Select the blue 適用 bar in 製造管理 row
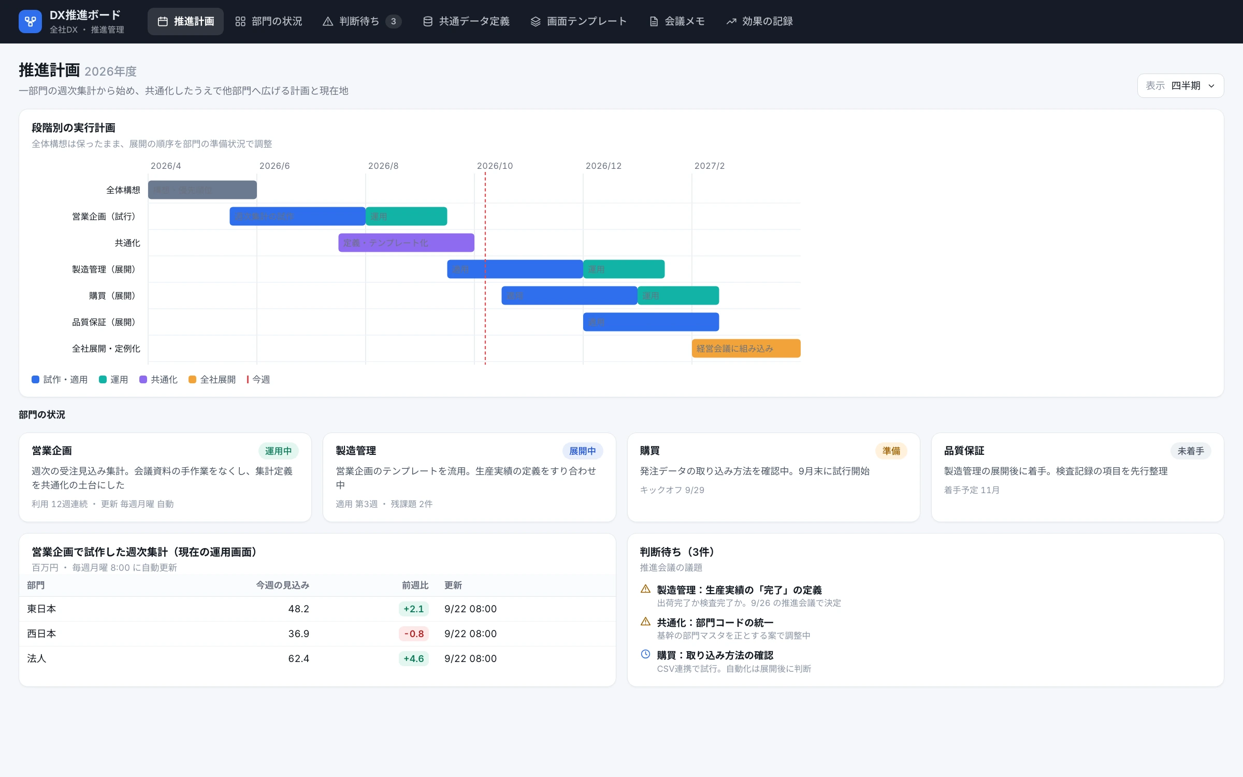 coord(515,269)
